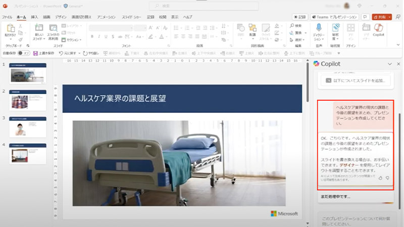Select slide 3 thumbnail in slide panel
The height and width of the screenshot is (227, 404).
coord(28,127)
